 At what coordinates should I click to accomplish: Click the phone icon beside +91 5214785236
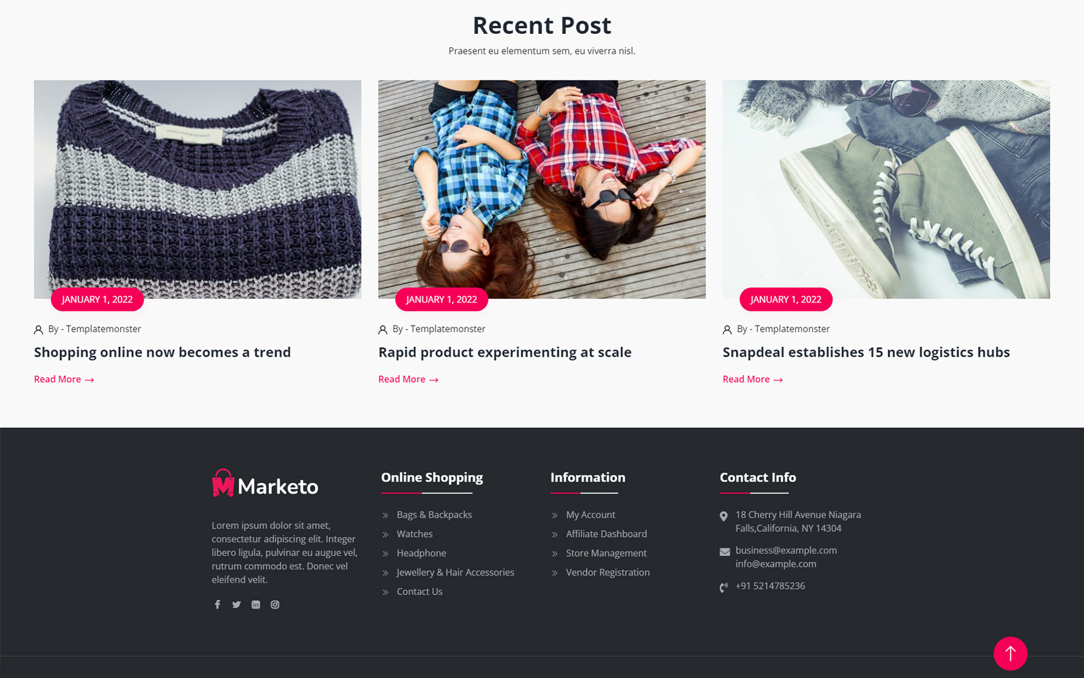click(724, 588)
